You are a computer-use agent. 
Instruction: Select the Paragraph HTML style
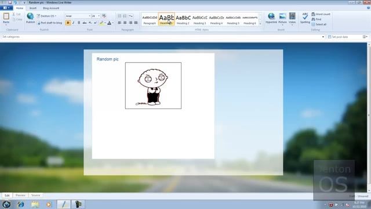click(150, 19)
